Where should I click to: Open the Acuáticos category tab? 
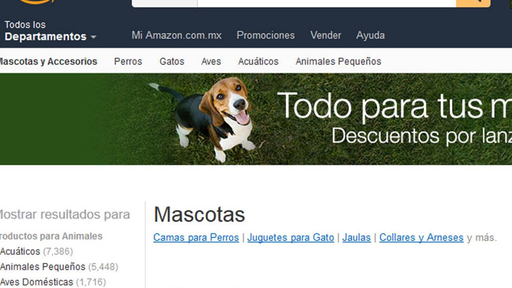[258, 61]
